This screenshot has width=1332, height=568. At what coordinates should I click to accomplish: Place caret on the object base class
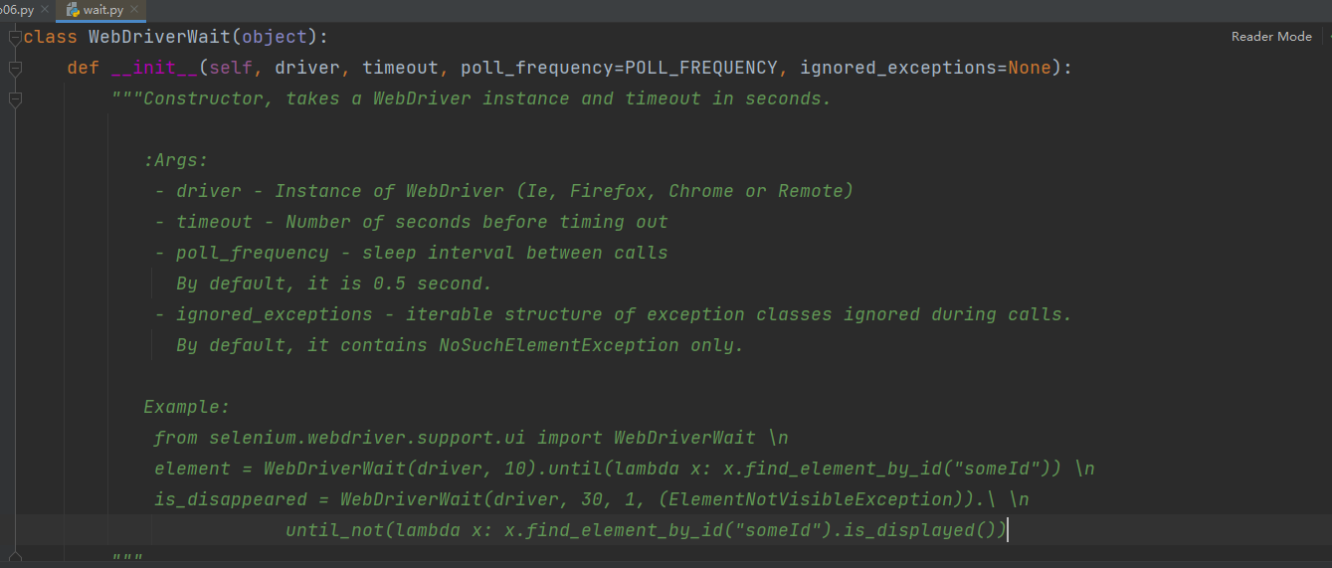coord(275,38)
